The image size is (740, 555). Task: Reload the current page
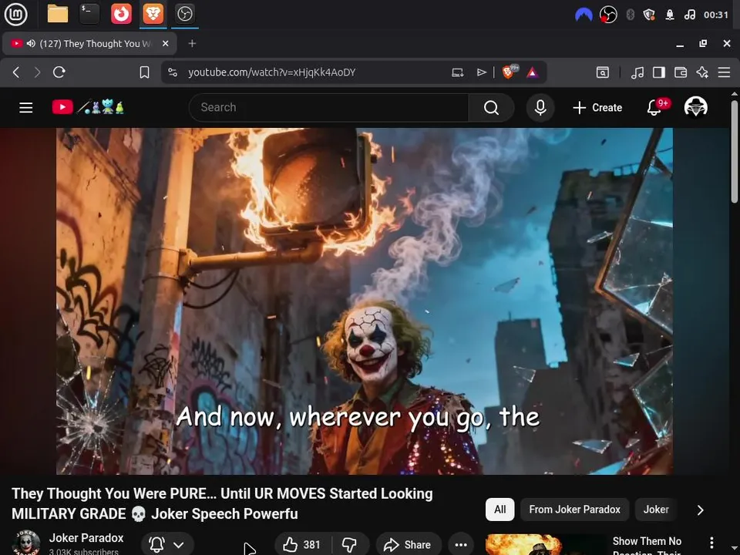(x=59, y=72)
